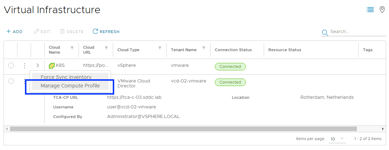Refresh the virtual infrastructure list
Viewport: 389px width, 150px height.
pyautogui.click(x=106, y=32)
